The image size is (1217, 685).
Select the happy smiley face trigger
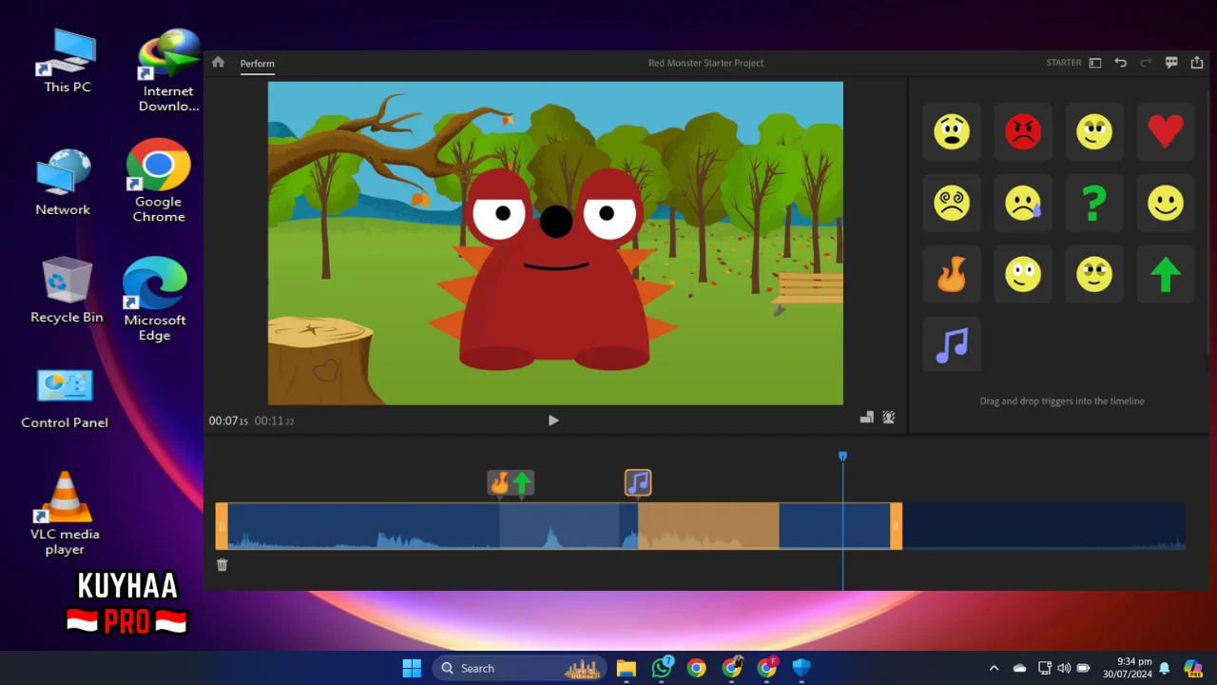1166,203
